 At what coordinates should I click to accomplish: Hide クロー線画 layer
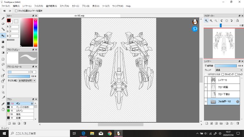[x=206, y=87]
